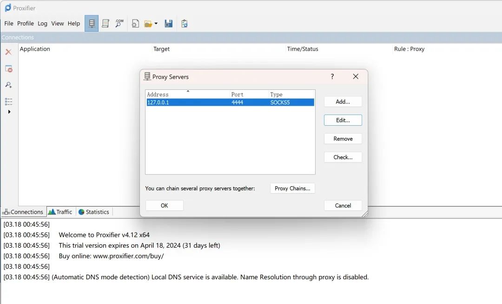
Task: Close the Proxy Servers dialog
Action: (356, 76)
